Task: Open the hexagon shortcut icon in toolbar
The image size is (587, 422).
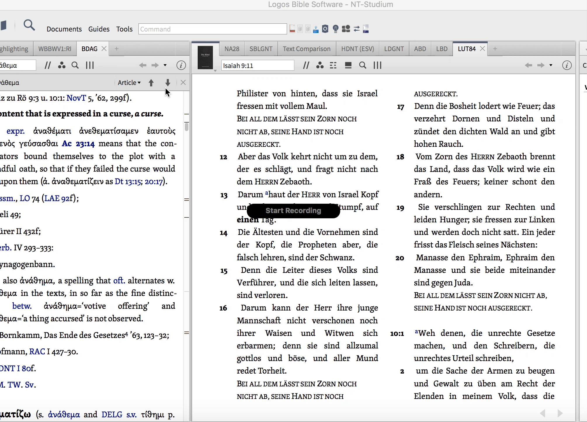Action: point(325,29)
